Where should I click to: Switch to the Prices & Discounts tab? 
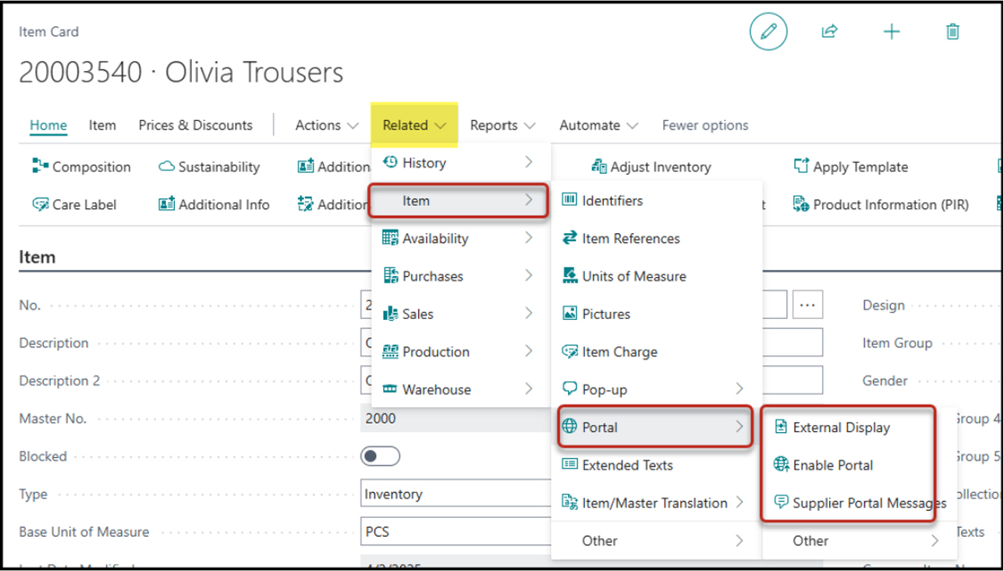pos(195,125)
